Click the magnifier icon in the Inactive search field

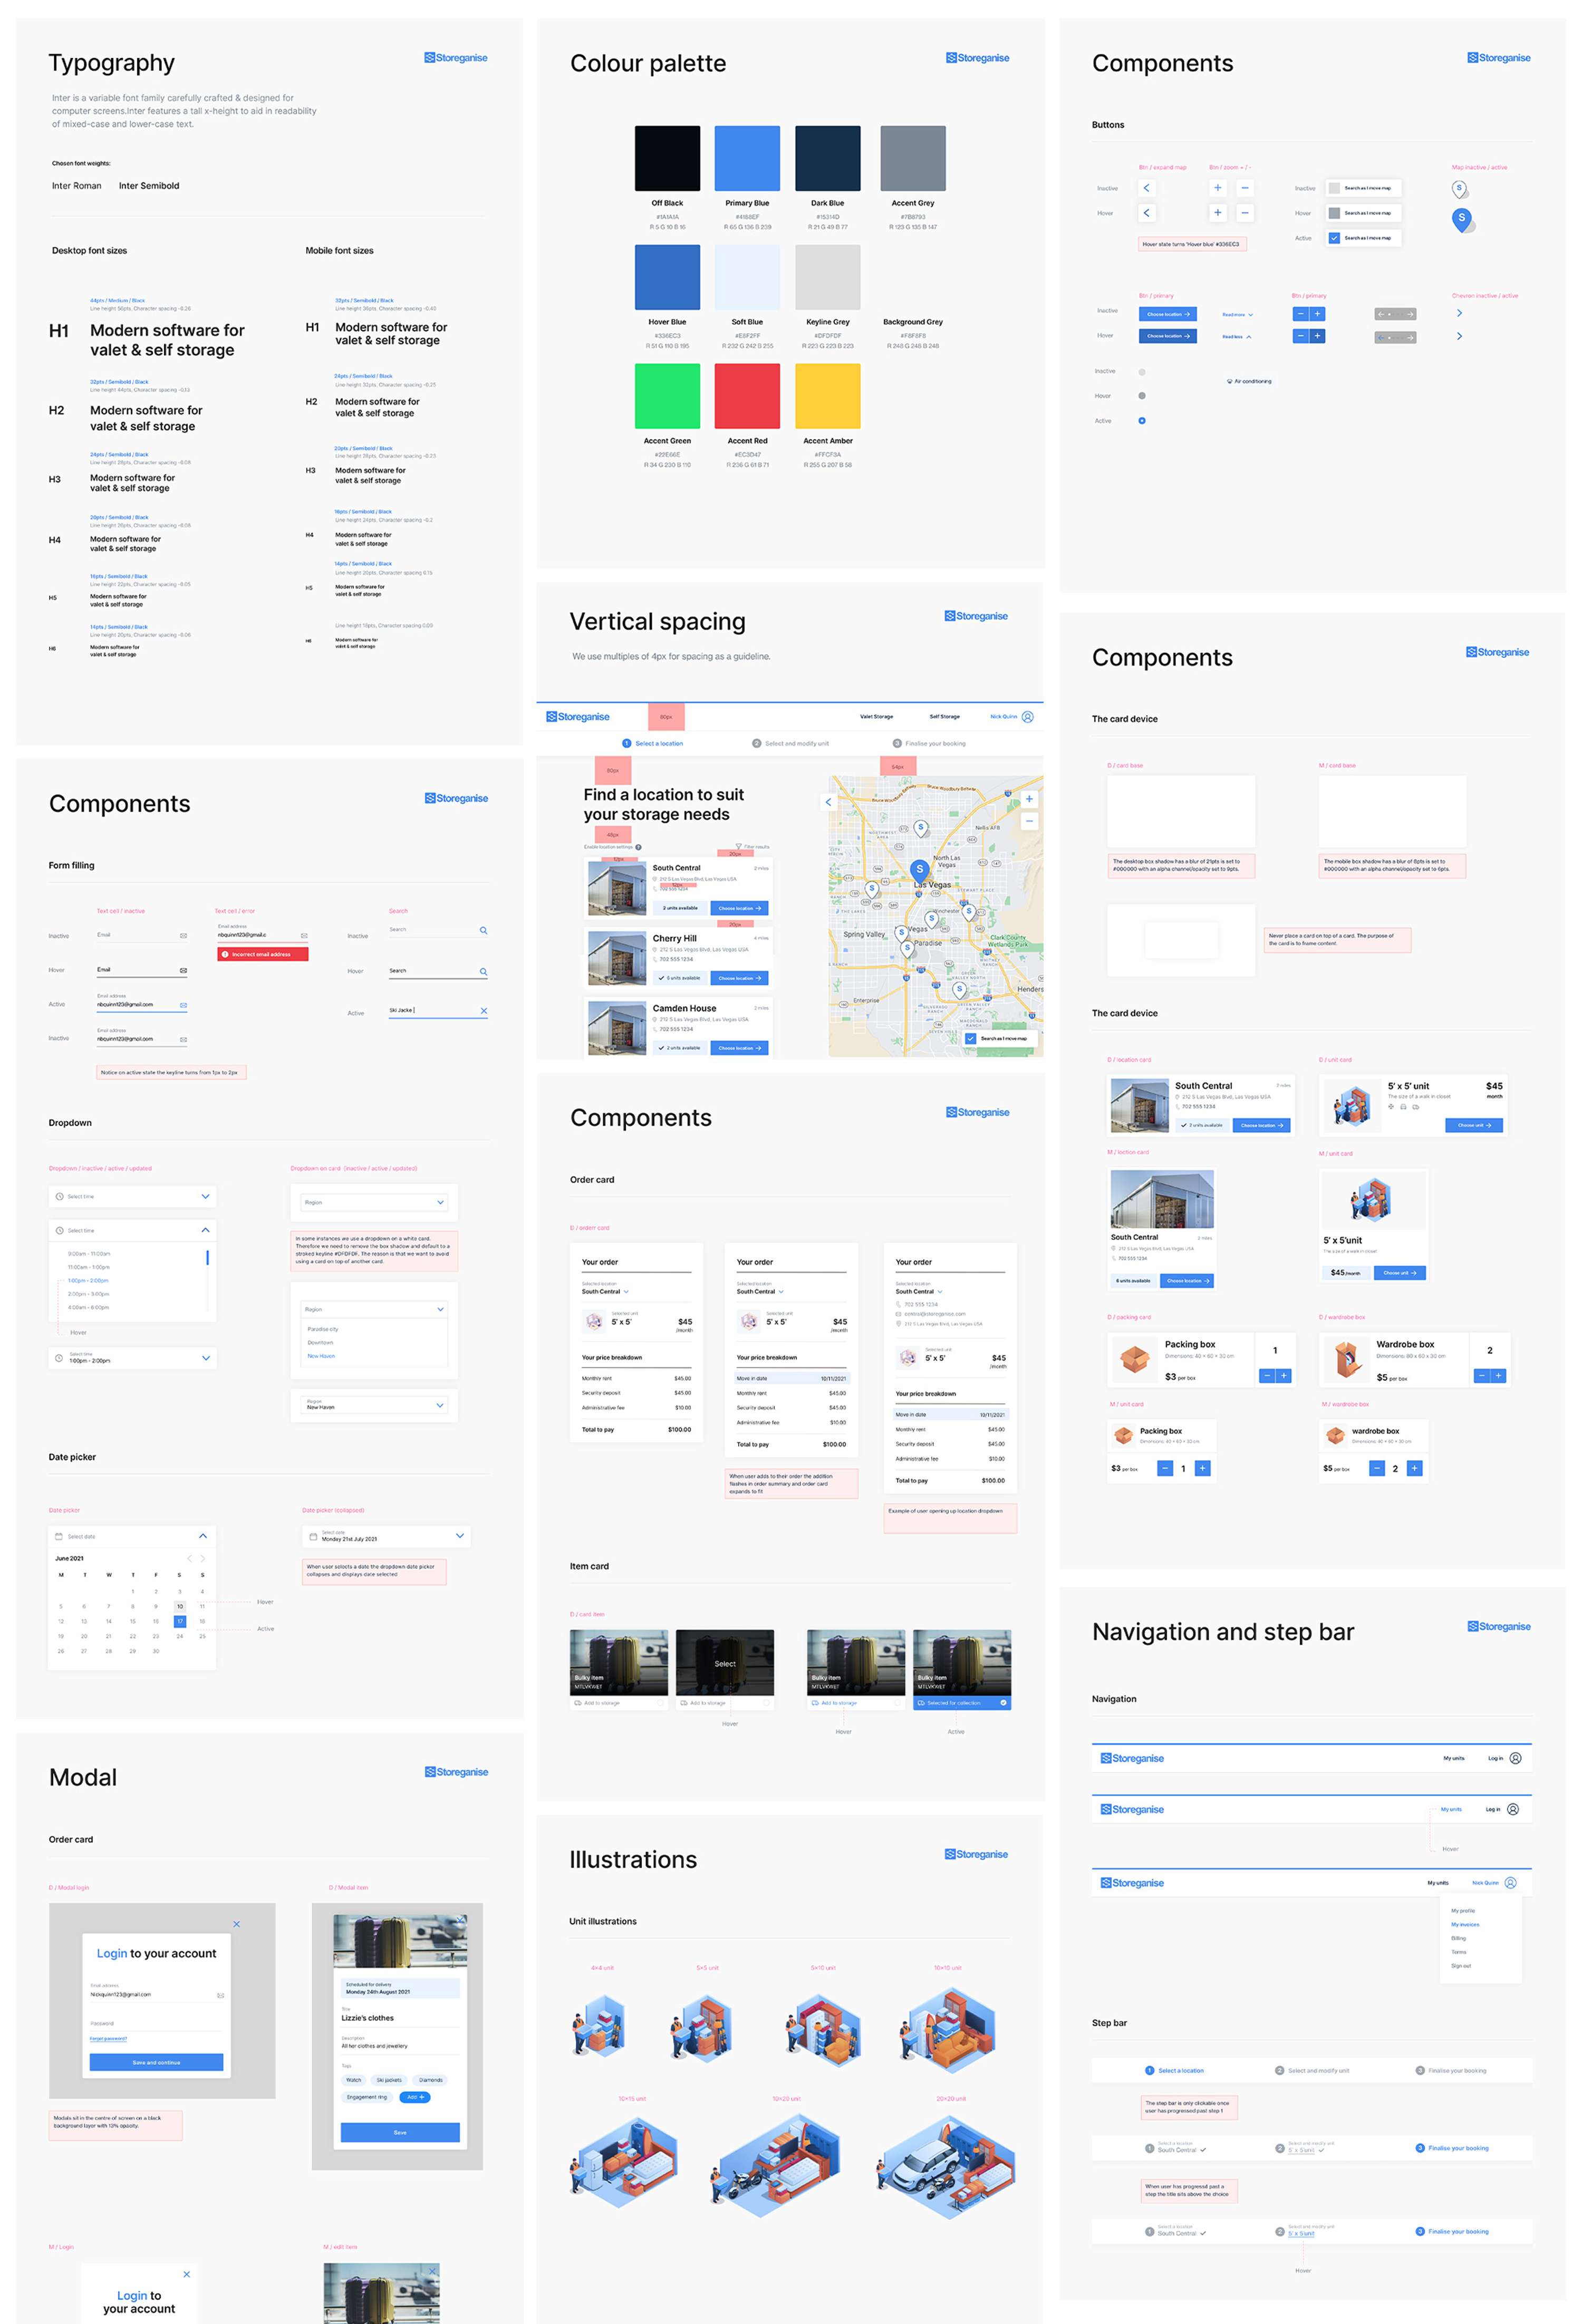tap(483, 930)
